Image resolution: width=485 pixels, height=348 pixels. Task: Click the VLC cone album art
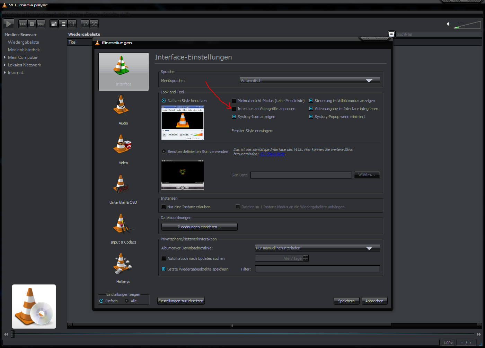tap(34, 306)
